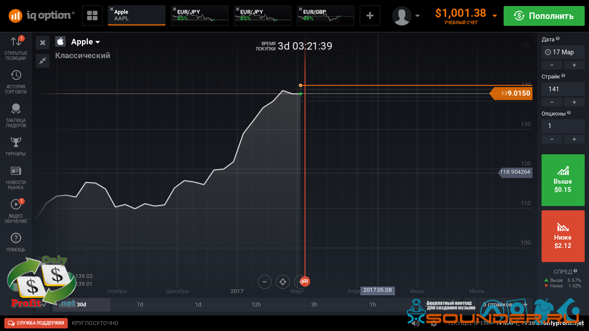Click the Пополнить deposit button

544,16
